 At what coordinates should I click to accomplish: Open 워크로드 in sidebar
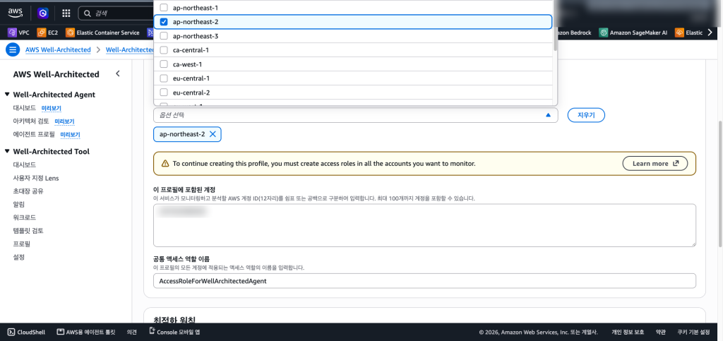coord(25,217)
